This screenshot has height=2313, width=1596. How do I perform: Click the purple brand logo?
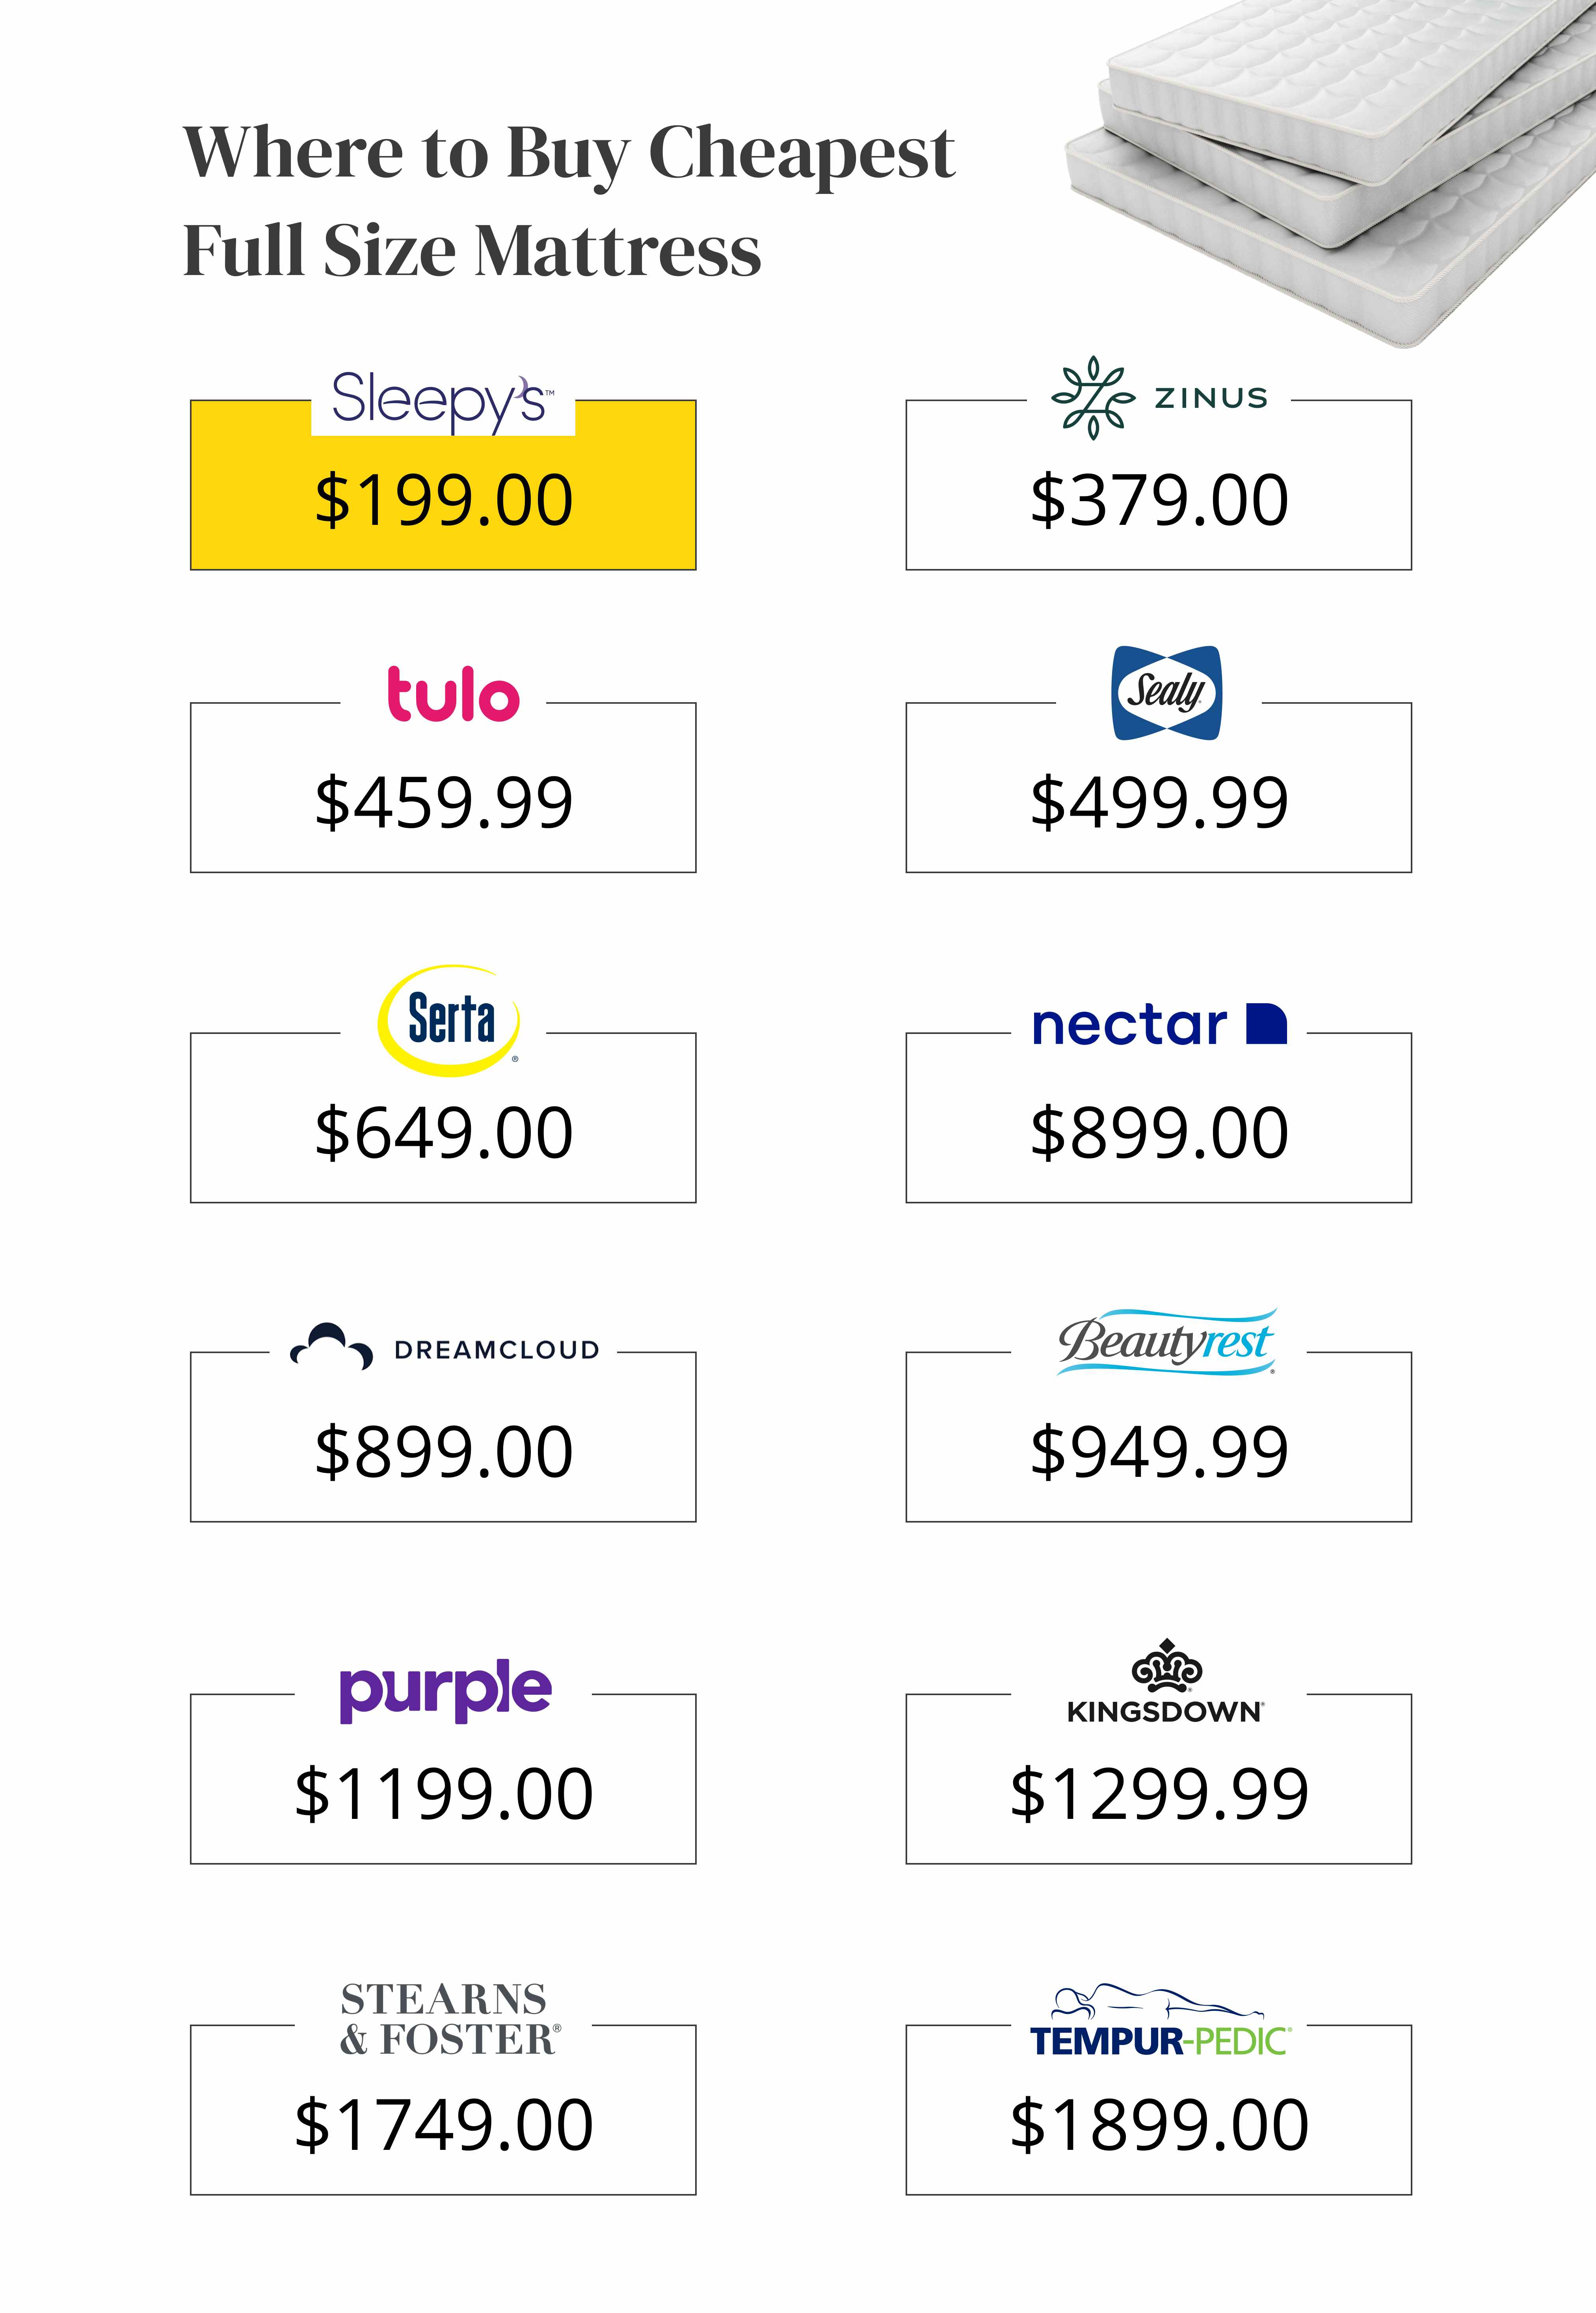(445, 1690)
